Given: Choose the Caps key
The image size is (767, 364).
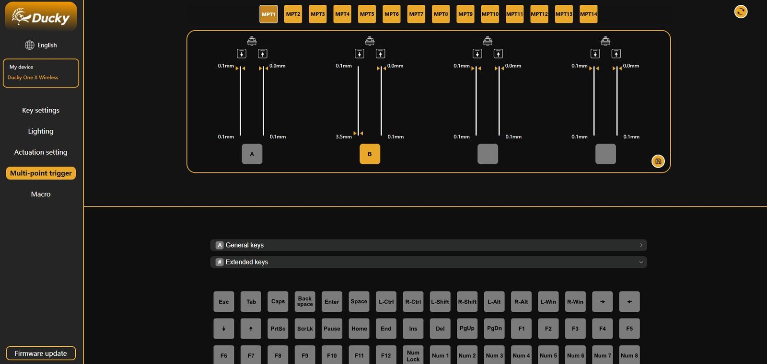Looking at the screenshot, I should click(x=278, y=302).
